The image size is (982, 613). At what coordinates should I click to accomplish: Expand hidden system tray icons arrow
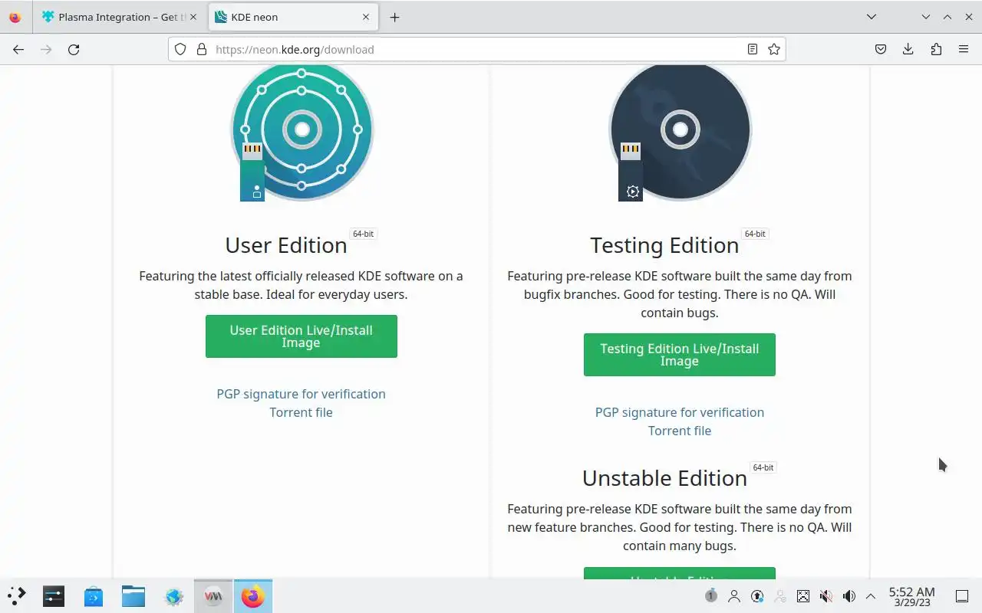(x=871, y=595)
